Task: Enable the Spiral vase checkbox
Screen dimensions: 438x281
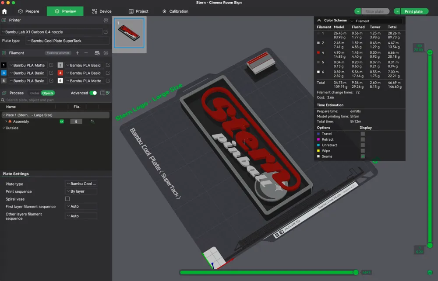Action: (x=67, y=199)
